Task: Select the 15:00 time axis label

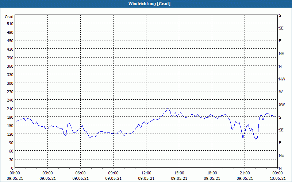Action: (179, 173)
